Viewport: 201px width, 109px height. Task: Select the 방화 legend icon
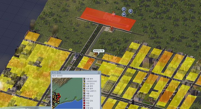coord(84,106)
